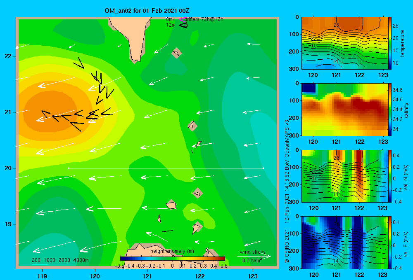Click latitude label '22' on main map

(x=8, y=56)
